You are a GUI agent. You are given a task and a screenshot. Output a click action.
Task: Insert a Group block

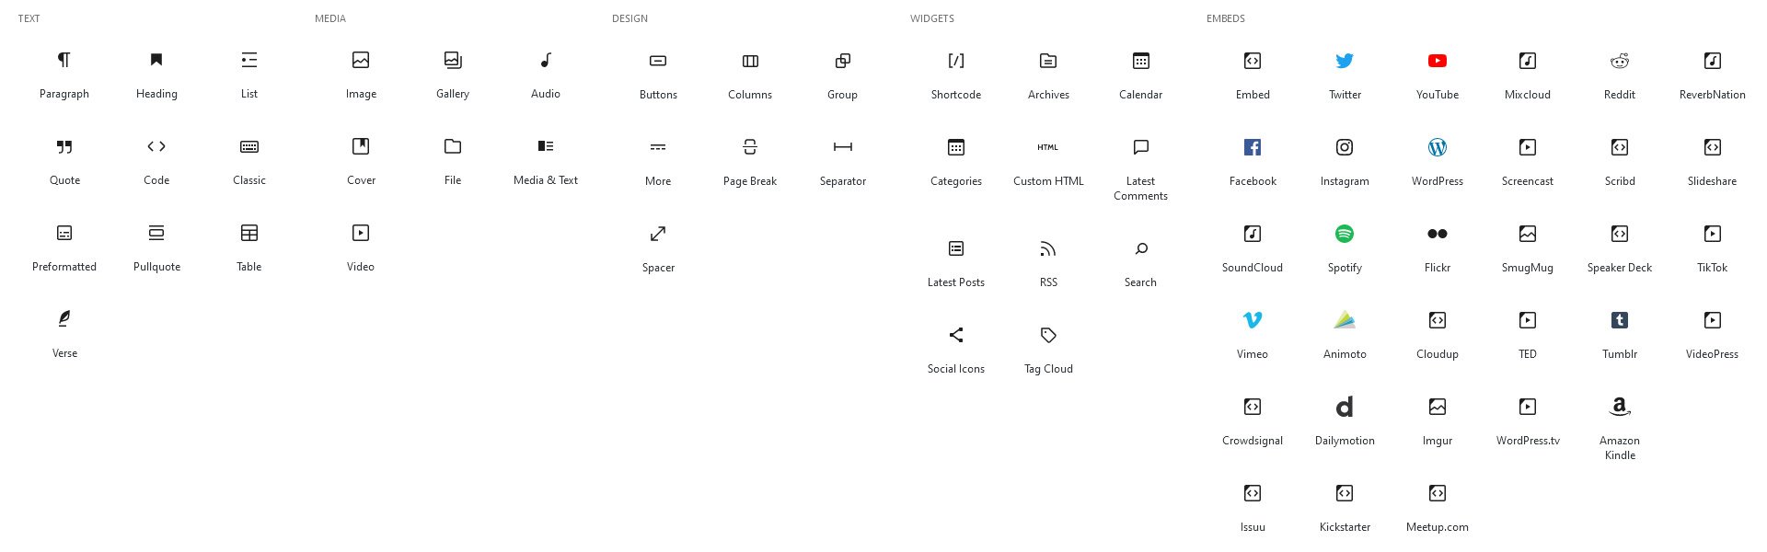tap(842, 75)
